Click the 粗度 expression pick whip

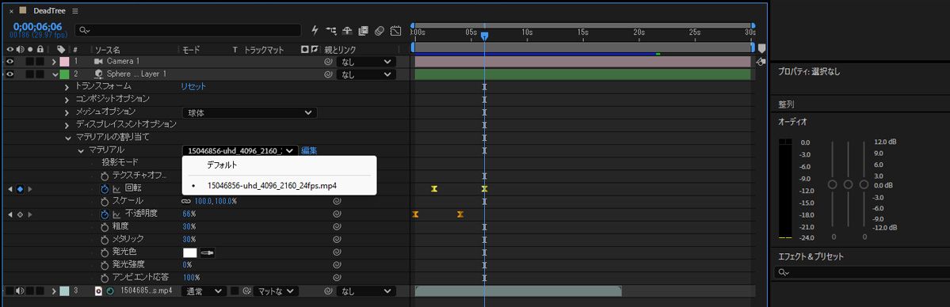[336, 226]
